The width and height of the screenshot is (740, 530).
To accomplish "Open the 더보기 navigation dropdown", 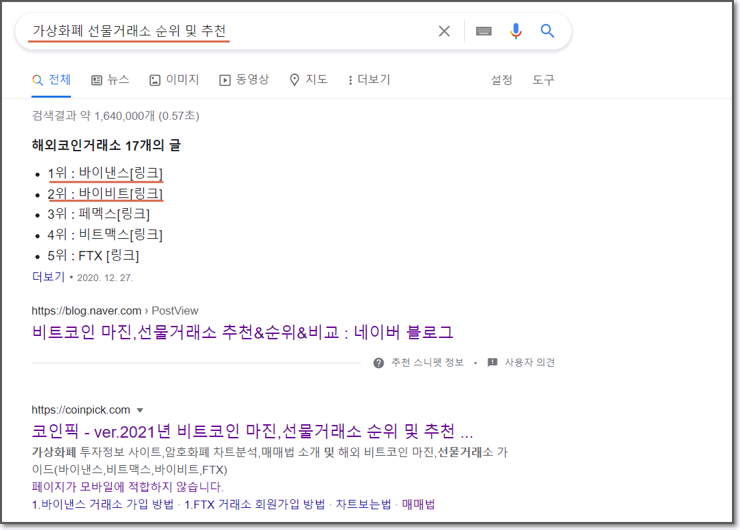I will pos(370,79).
